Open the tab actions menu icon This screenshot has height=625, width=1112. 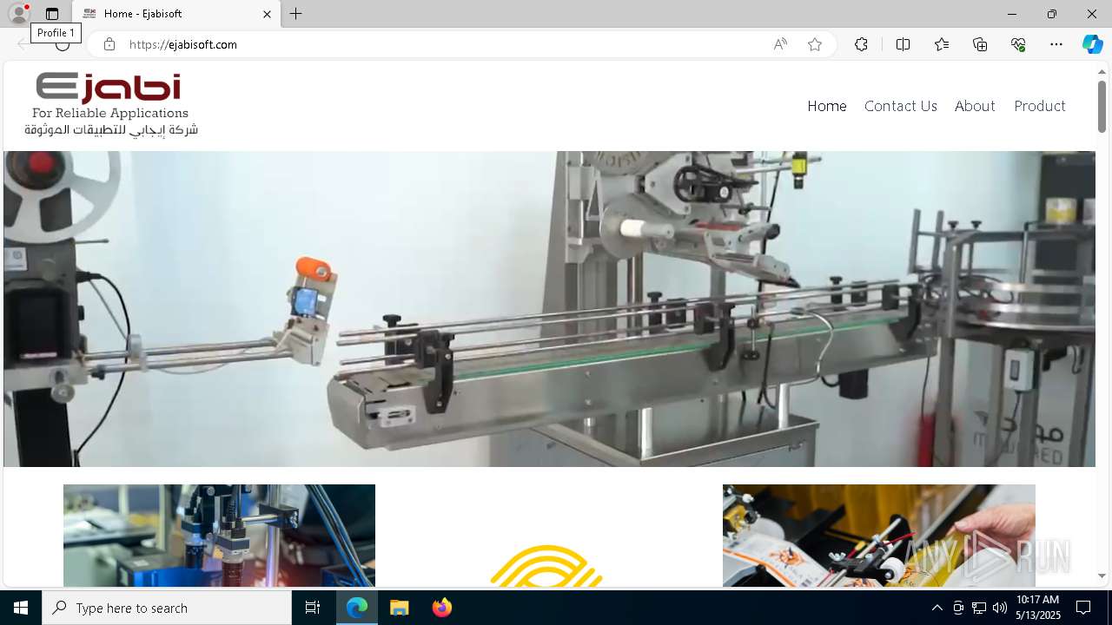pos(52,14)
